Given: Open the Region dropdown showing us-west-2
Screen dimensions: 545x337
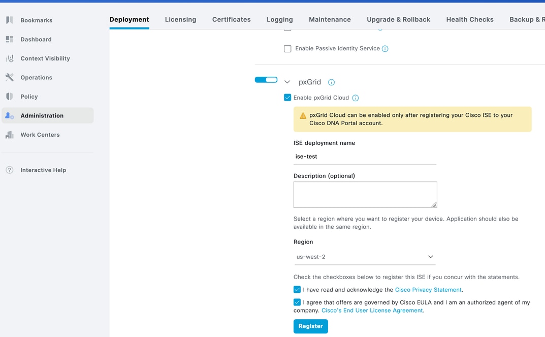Looking at the screenshot, I should pyautogui.click(x=365, y=257).
